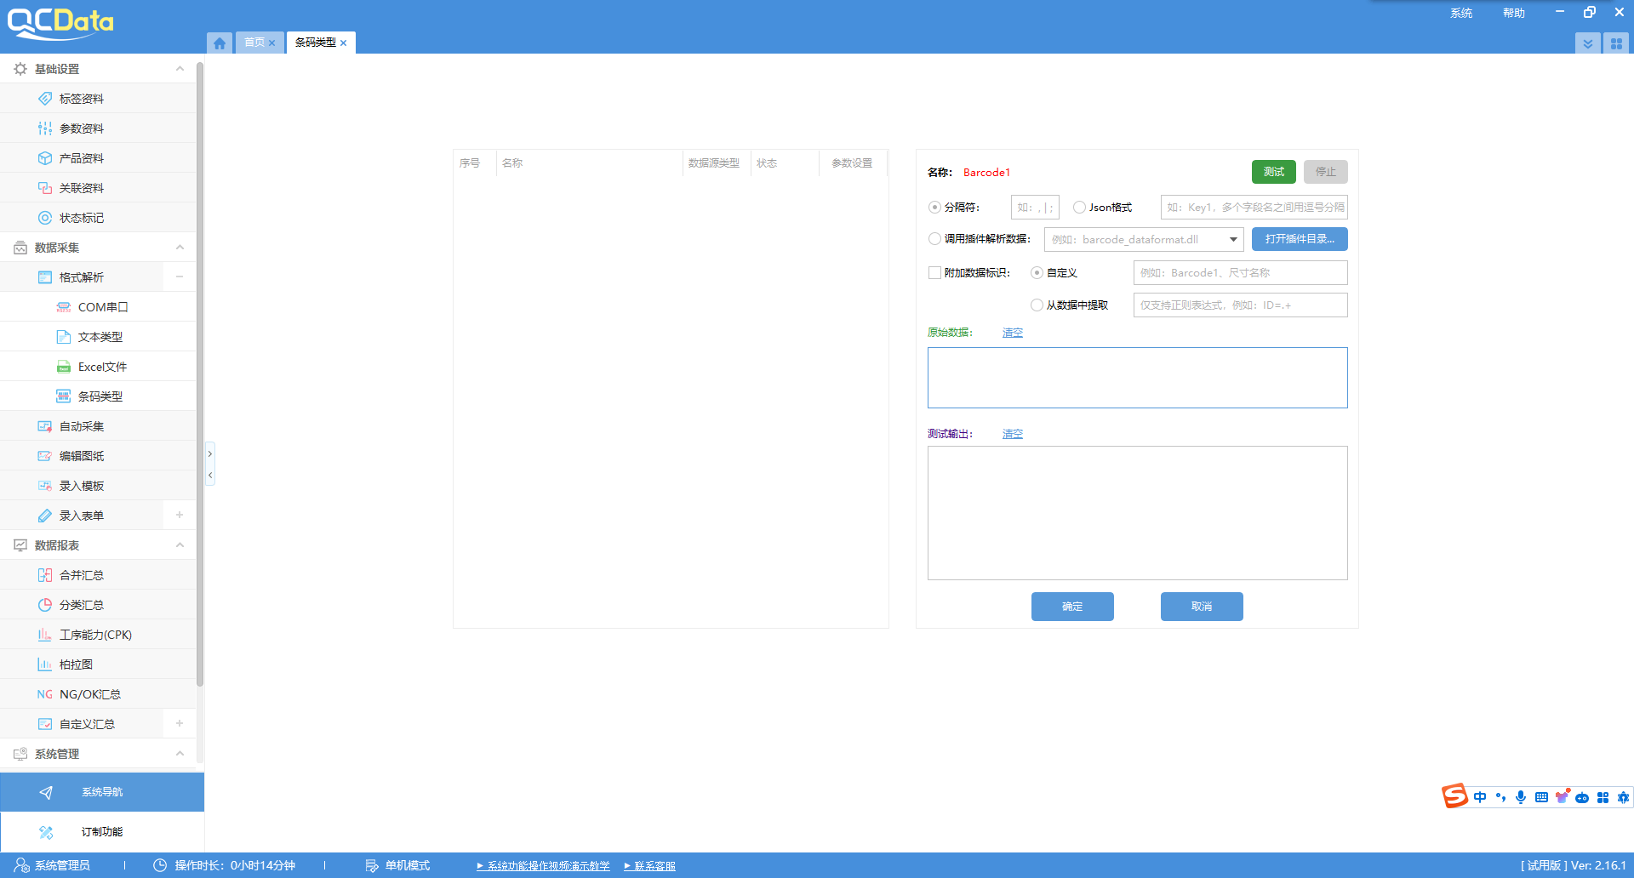
Task: Open 标签资料 from the sidebar
Action: 81,99
